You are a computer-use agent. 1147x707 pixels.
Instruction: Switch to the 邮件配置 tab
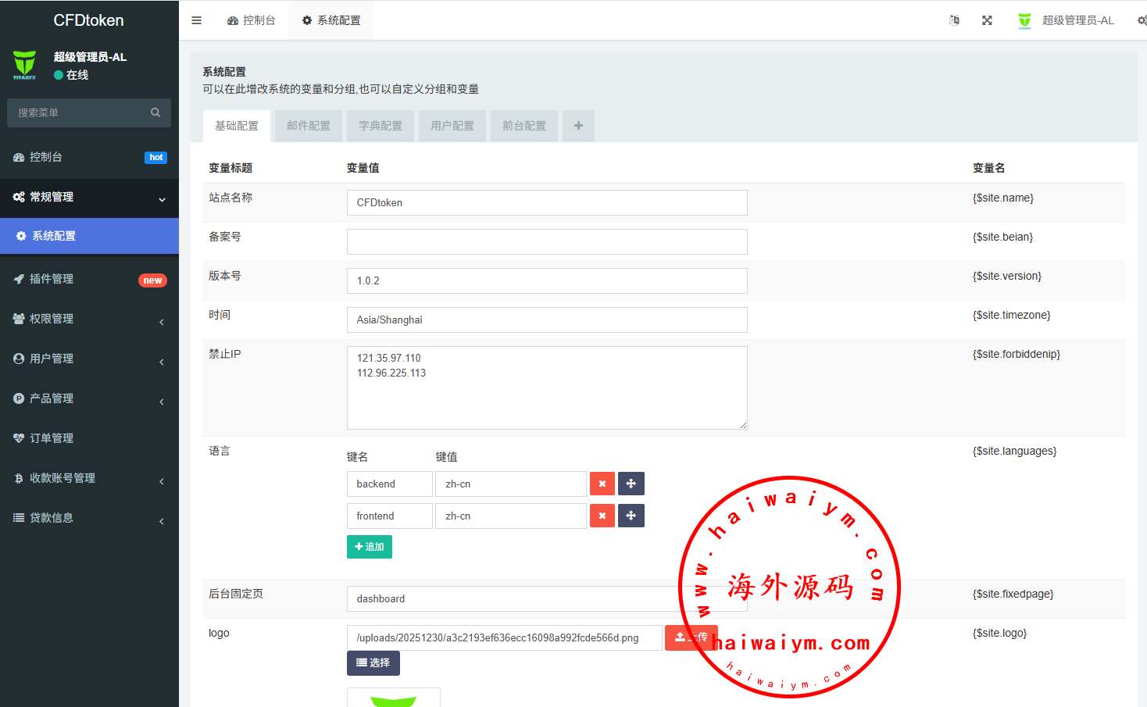pyautogui.click(x=309, y=126)
